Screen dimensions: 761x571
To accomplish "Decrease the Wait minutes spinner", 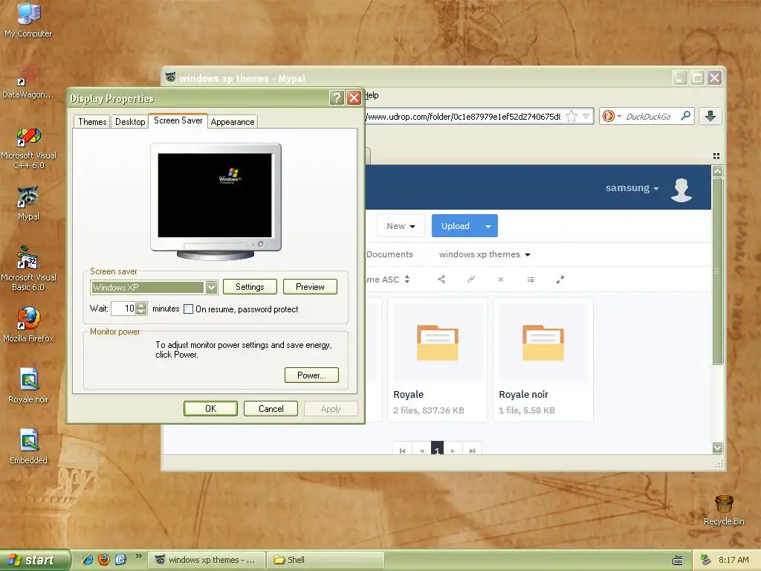I will (140, 312).
